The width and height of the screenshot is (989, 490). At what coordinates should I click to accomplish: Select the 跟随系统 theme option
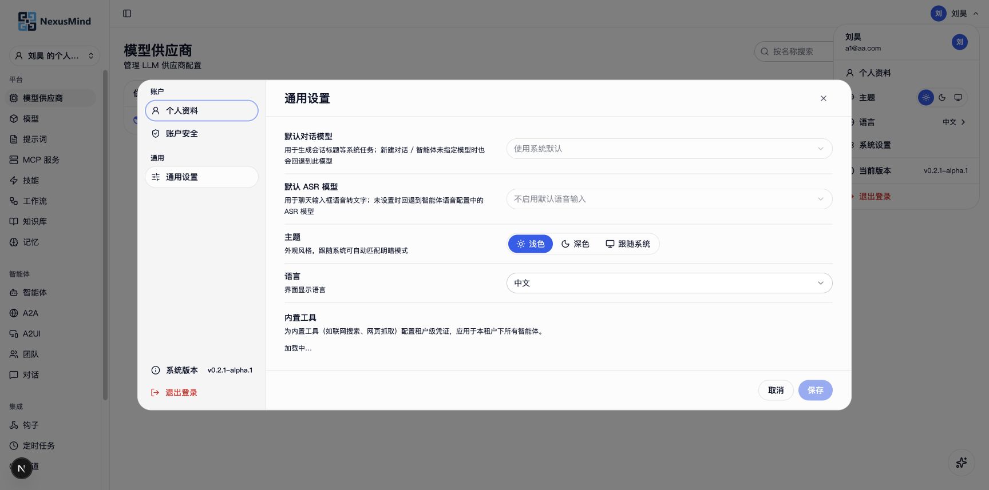628,244
